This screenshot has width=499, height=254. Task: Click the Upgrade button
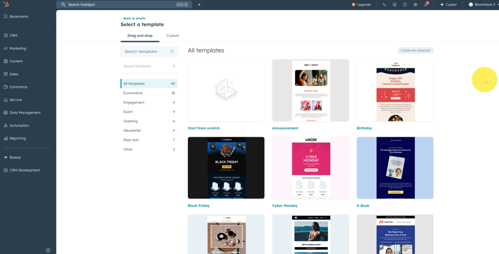coord(361,4)
